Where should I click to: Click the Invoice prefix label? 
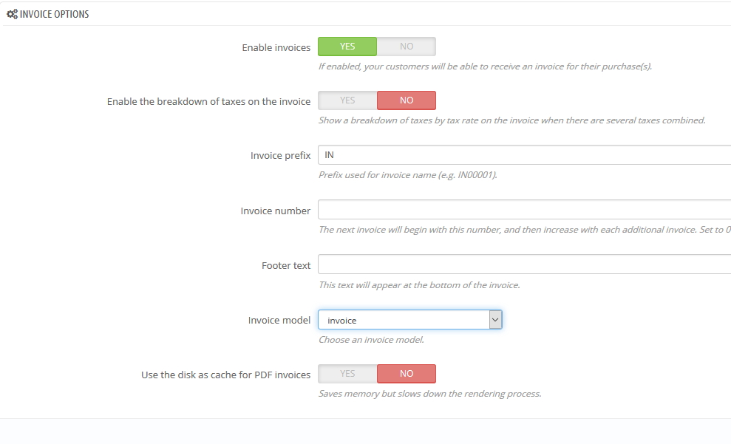pos(280,156)
